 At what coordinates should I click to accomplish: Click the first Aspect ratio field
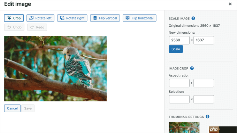[179, 83]
